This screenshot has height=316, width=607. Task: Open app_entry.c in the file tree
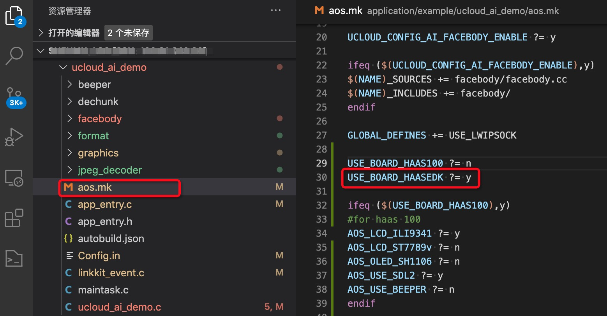click(x=164, y=204)
